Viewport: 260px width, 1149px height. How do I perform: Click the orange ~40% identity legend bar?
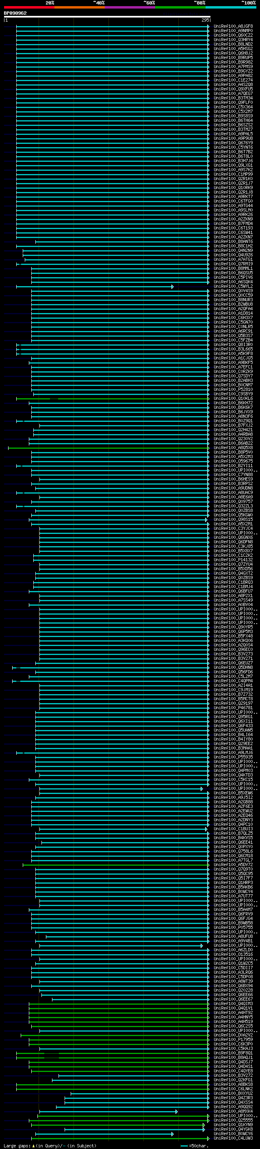pyautogui.click(x=80, y=7)
